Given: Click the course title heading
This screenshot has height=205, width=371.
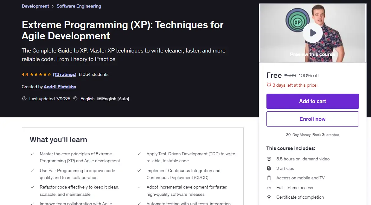Looking at the screenshot, I should [123, 30].
